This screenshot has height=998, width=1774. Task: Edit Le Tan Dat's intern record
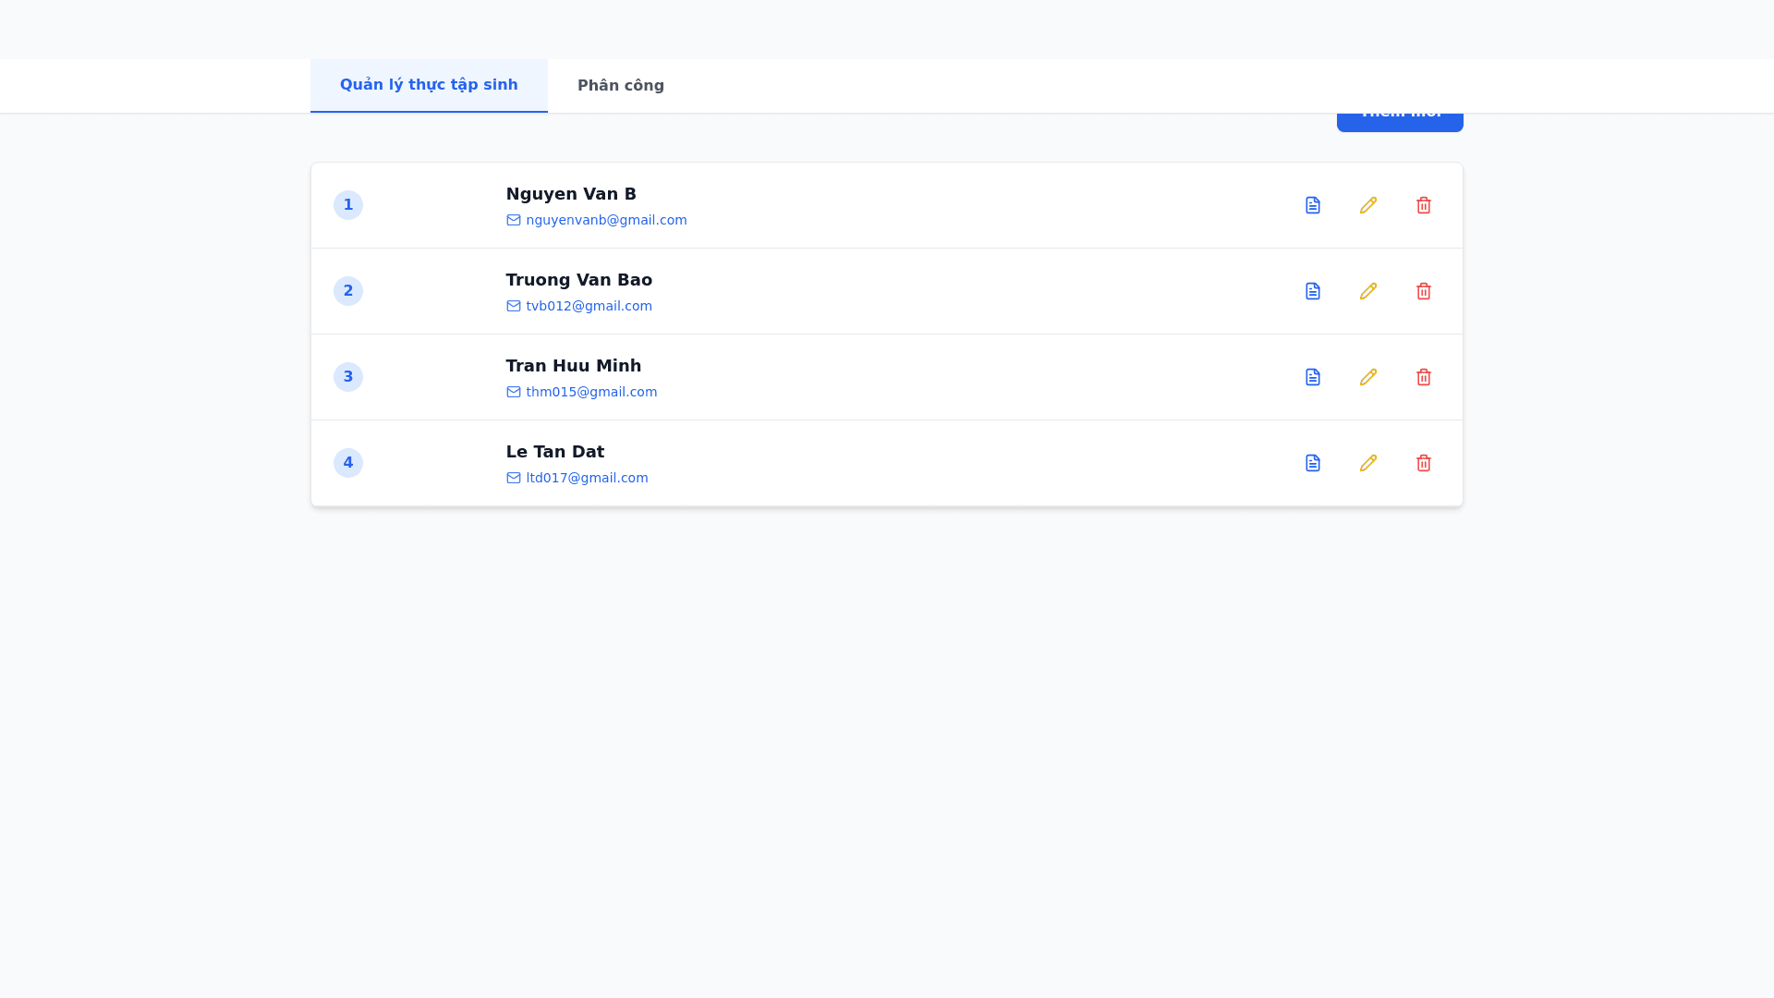pos(1367,463)
